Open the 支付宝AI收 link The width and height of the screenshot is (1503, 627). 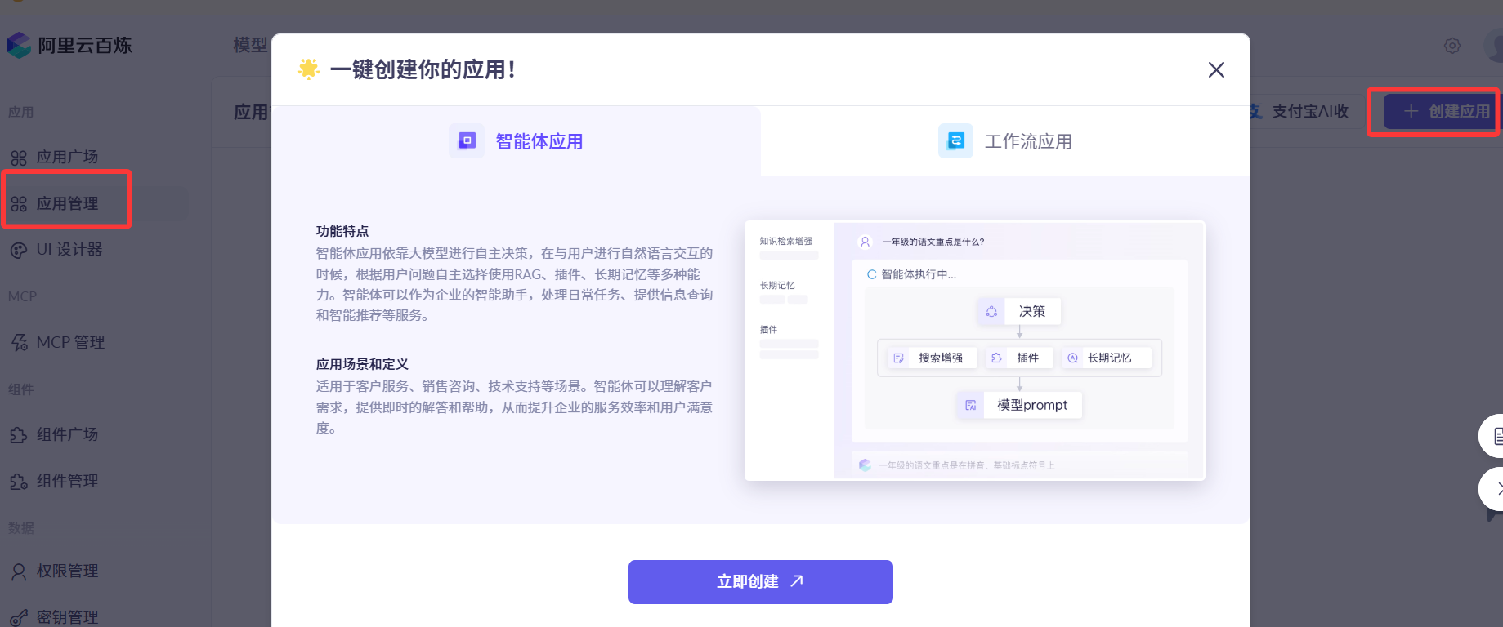pyautogui.click(x=1309, y=111)
